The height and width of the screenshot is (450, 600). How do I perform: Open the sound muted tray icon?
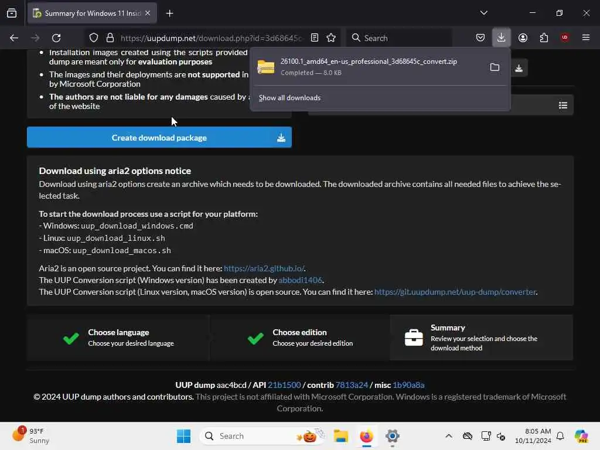click(501, 436)
